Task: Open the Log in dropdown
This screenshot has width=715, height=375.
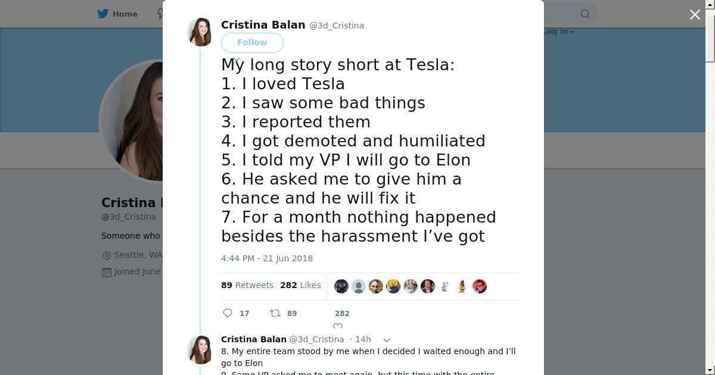Action: [558, 32]
